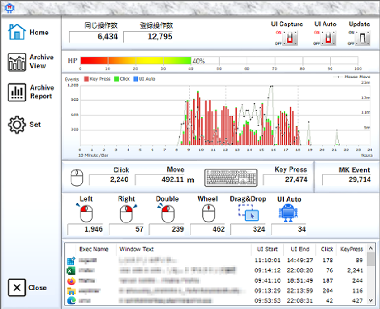The width and height of the screenshot is (380, 309).
Task: Click the Excel icon in the list
Action: pos(71,271)
